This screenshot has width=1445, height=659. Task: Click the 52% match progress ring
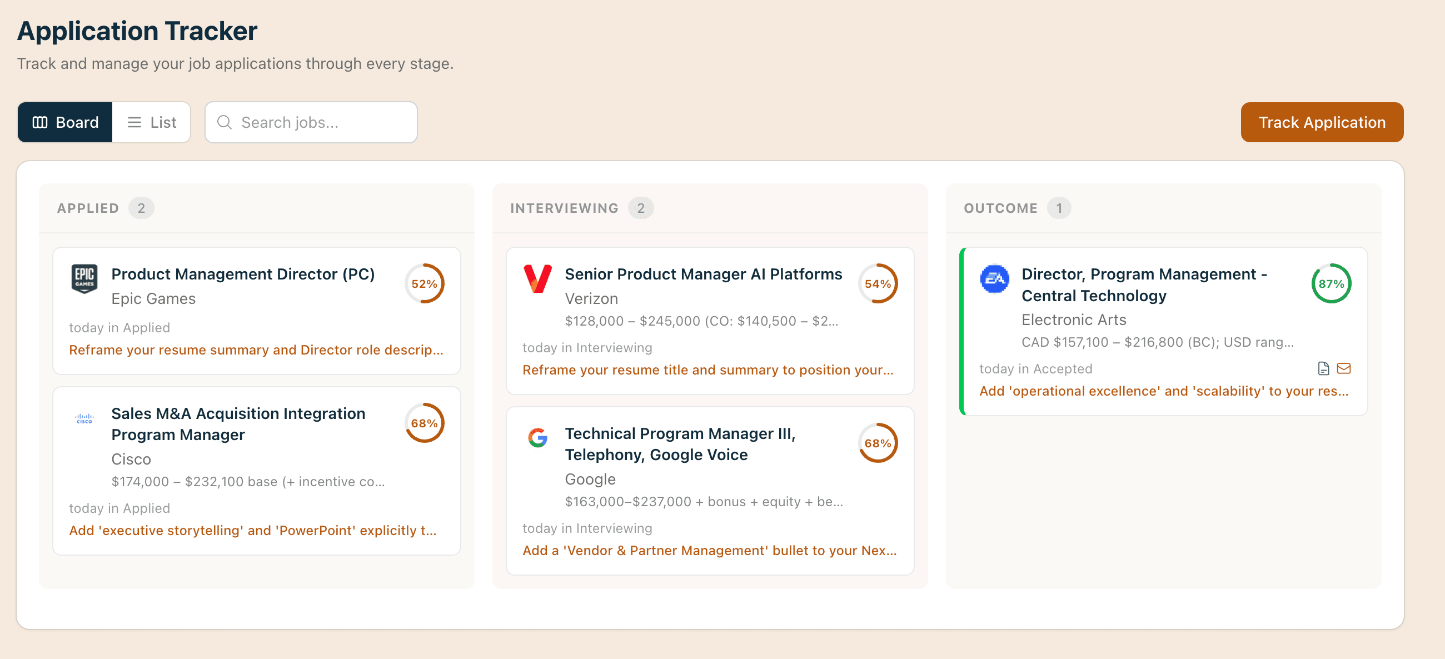pos(425,284)
